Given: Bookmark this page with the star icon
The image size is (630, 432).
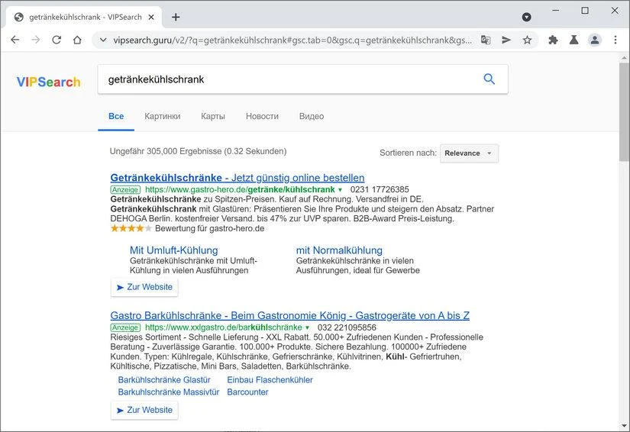Looking at the screenshot, I should [x=527, y=40].
